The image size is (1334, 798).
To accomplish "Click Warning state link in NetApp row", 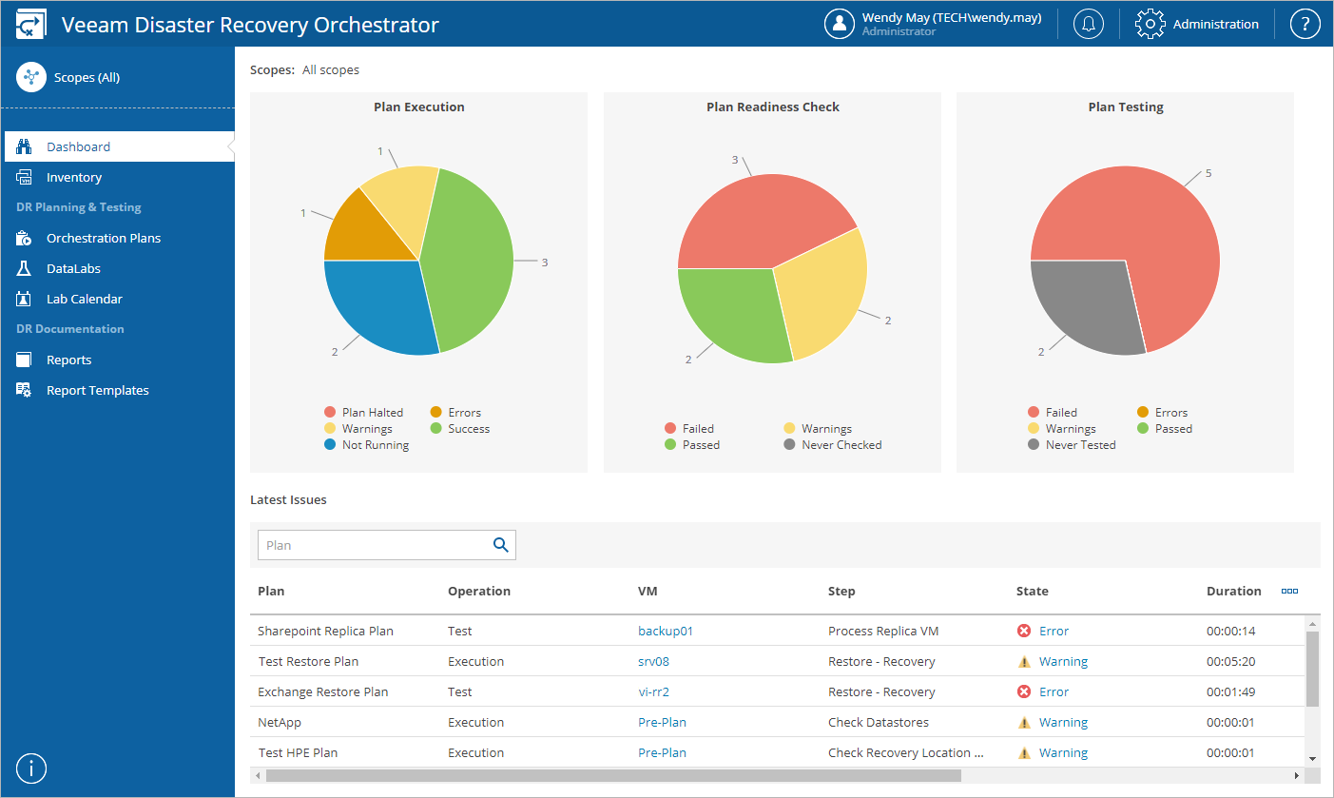I will [x=1063, y=722].
